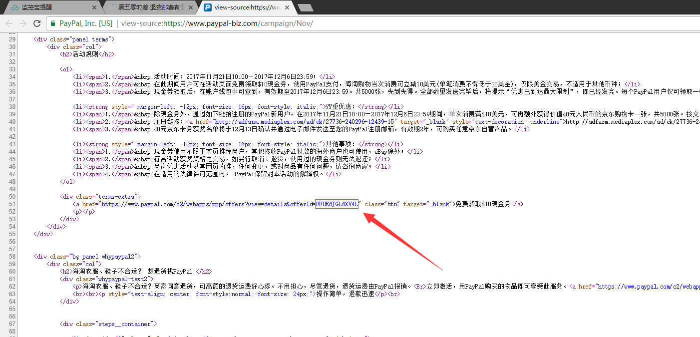Switch to the 监控宝提醒 tab
Image resolution: width=700 pixels, height=337 pixels.
[x=52, y=7]
